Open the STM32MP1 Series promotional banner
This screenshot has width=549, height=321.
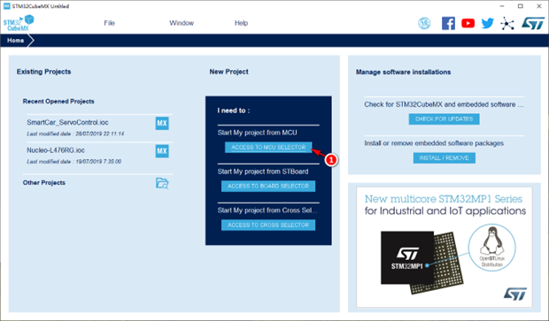coord(445,247)
